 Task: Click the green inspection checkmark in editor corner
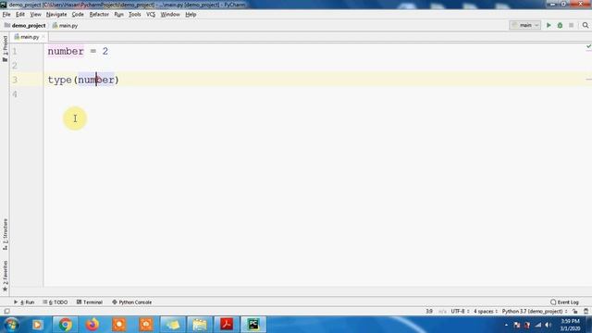[588, 46]
